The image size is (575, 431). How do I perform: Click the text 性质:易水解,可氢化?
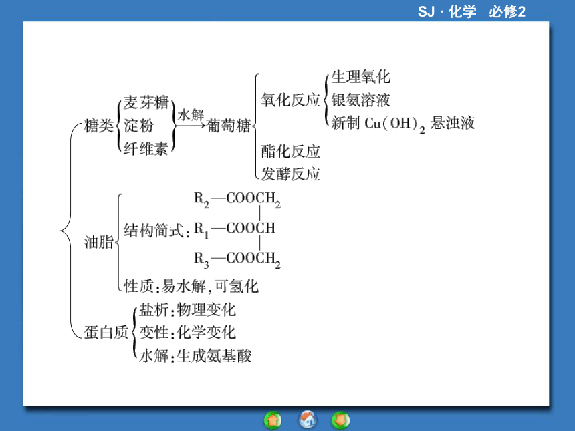191,287
